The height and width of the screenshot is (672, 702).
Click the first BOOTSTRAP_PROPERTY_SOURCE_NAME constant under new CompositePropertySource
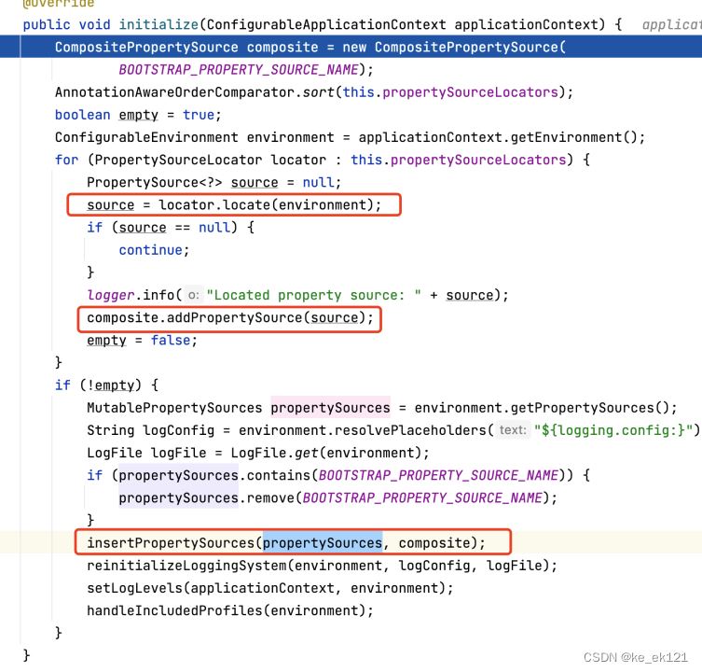coord(239,70)
